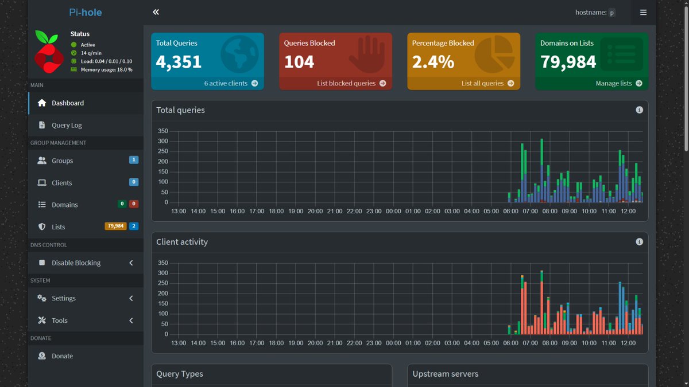Go to Clients management
The width and height of the screenshot is (689, 387).
[86, 183]
